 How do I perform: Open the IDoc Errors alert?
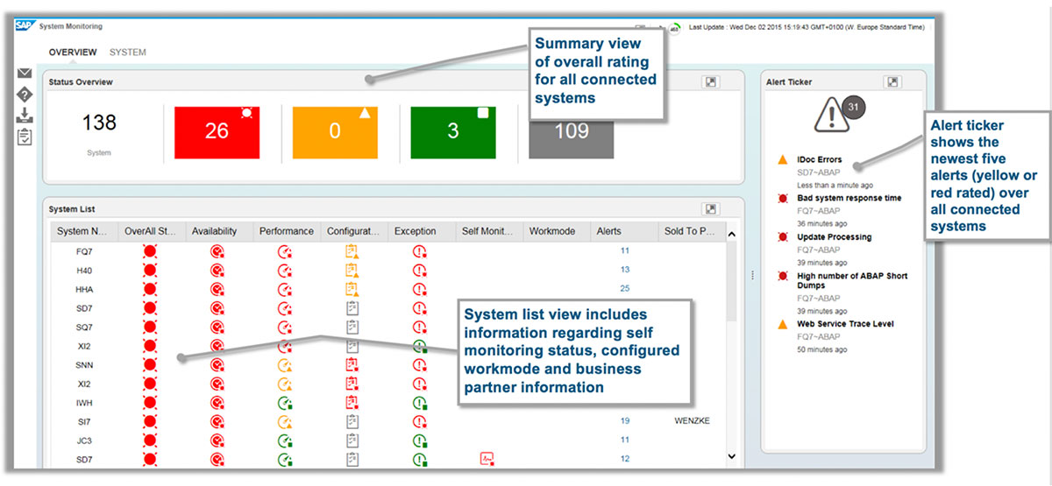(820, 159)
